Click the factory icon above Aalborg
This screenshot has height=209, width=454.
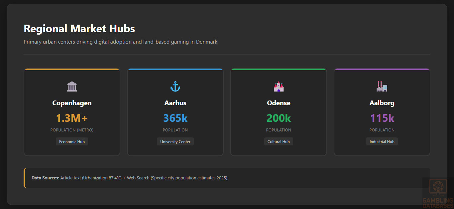pyautogui.click(x=382, y=87)
